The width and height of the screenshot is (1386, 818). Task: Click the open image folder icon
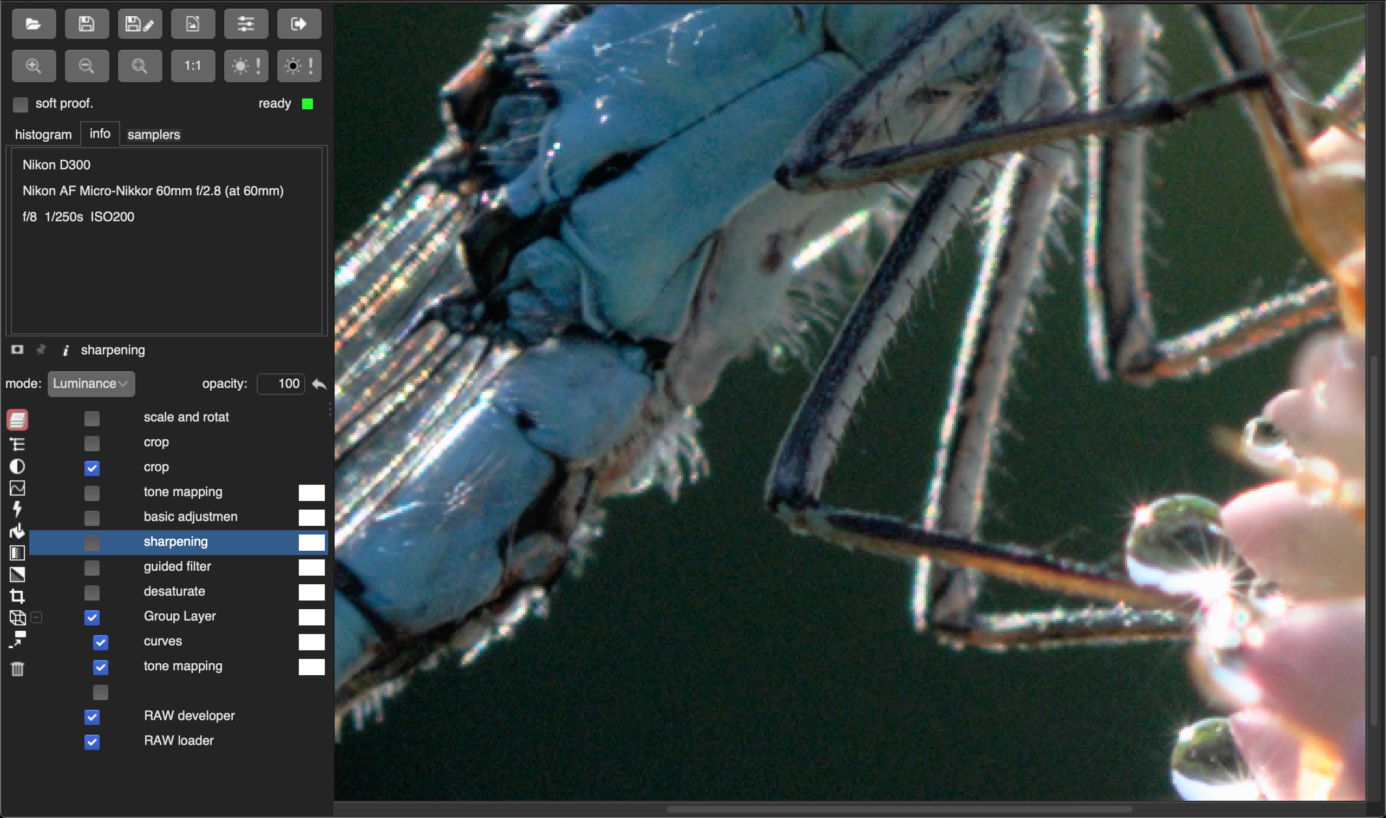click(x=34, y=24)
